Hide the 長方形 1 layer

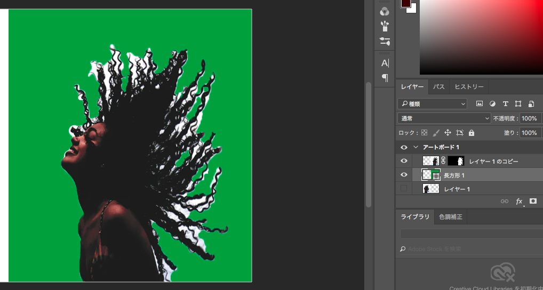click(404, 175)
